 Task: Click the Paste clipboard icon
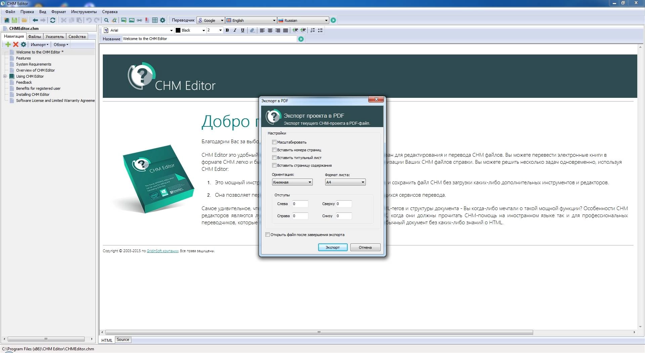click(x=79, y=20)
